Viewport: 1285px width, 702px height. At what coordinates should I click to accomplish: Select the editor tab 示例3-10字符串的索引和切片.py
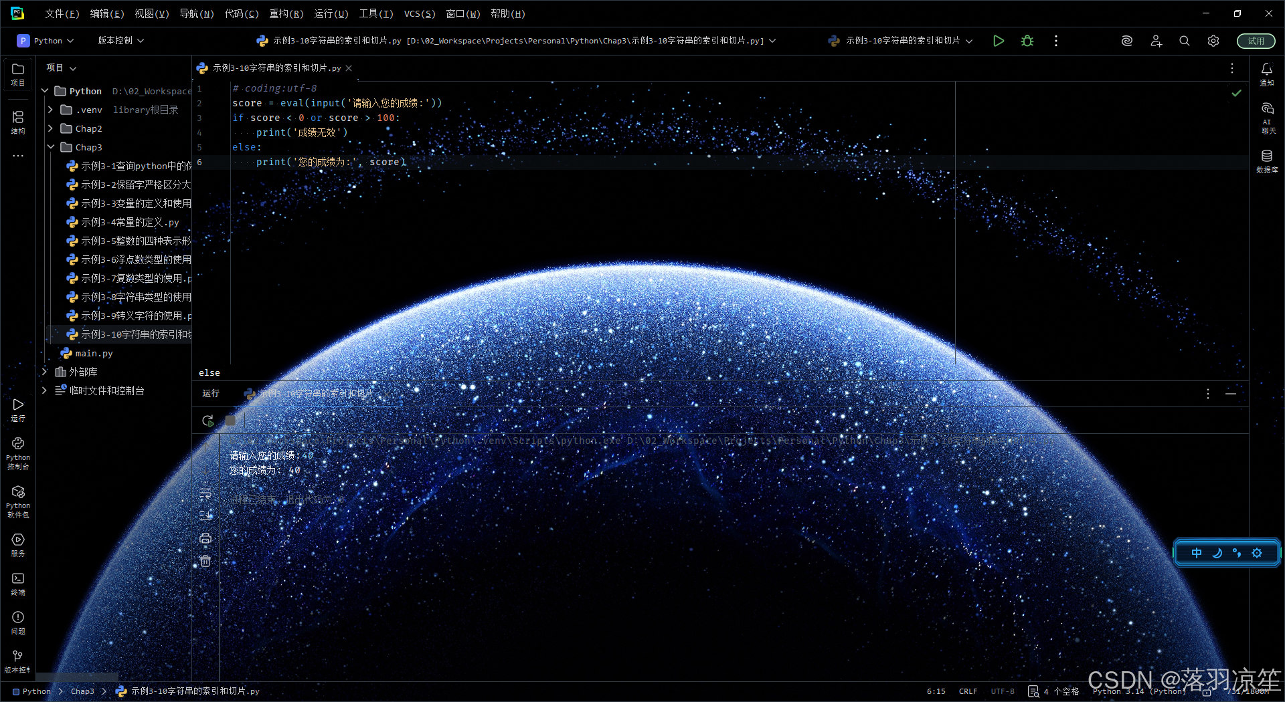tap(276, 68)
